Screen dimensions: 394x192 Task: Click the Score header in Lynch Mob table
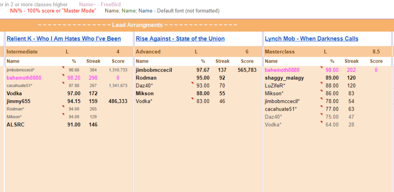click(x=376, y=61)
